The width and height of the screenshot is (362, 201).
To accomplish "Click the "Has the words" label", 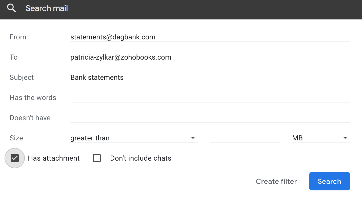I will click(33, 98).
